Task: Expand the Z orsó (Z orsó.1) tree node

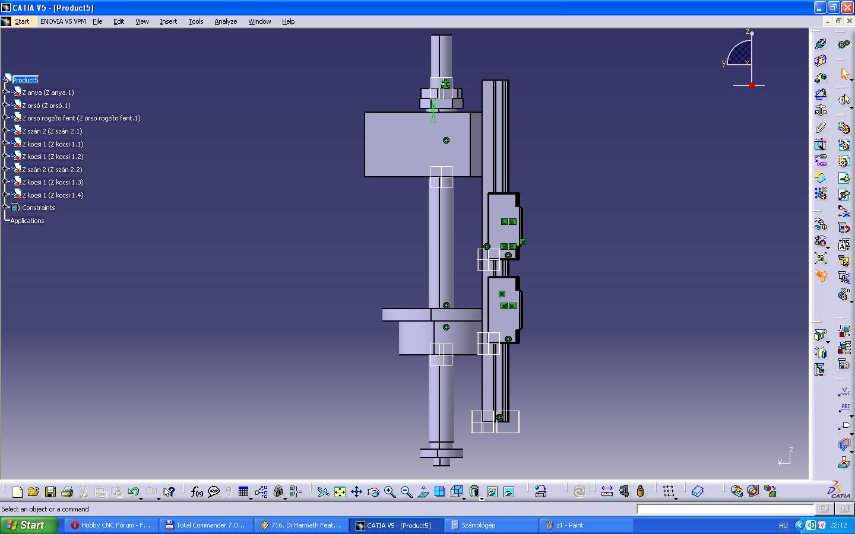Action: click(x=5, y=105)
